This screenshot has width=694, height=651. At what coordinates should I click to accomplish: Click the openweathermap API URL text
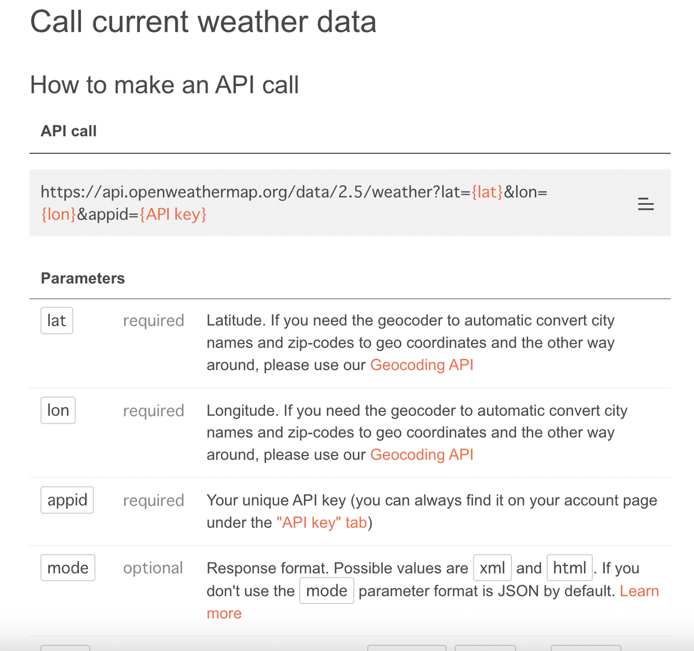pyautogui.click(x=294, y=202)
